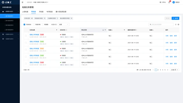The width and height of the screenshot is (183, 103).
Task: Click 删除 in the third table row
Action: pyautogui.click(x=175, y=50)
